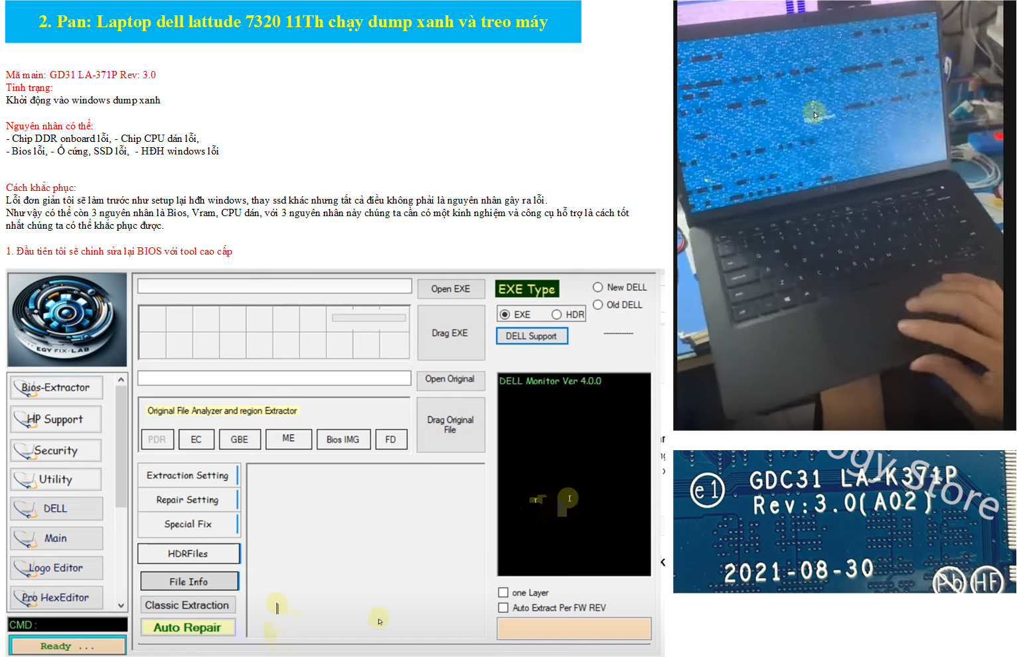This screenshot has width=1017, height=657.
Task: Open the laptop blue screen photo
Action: (x=844, y=215)
